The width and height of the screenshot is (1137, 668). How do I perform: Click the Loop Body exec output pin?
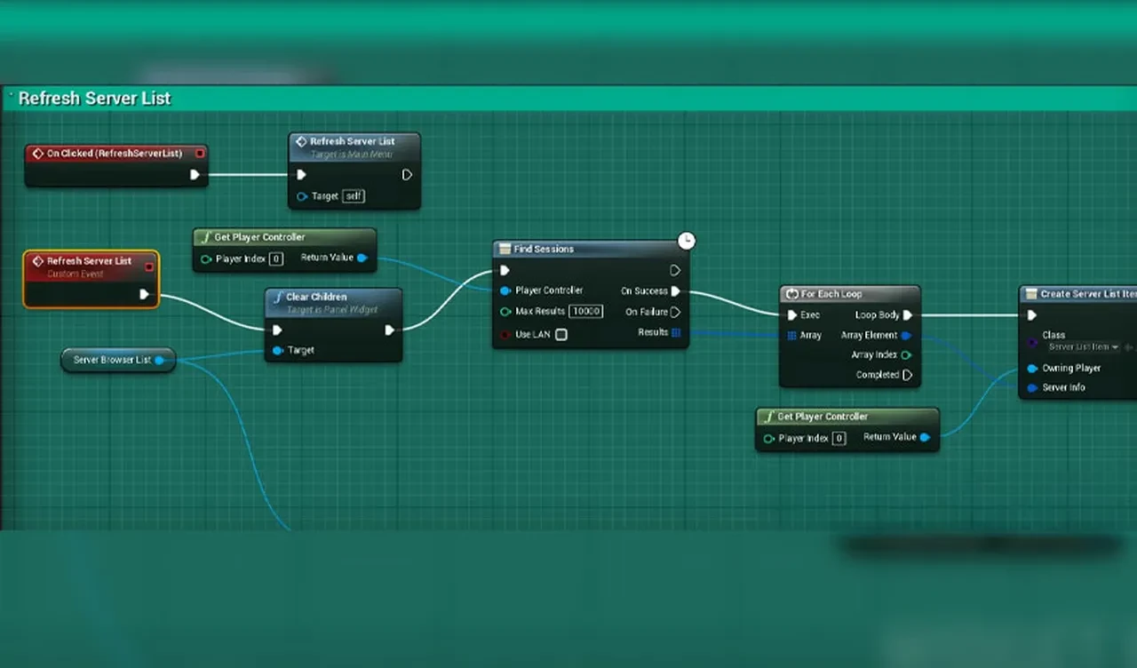[908, 315]
